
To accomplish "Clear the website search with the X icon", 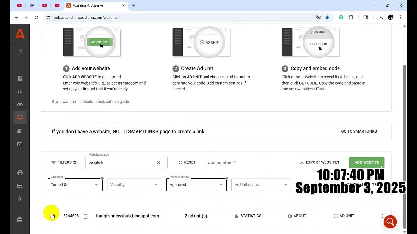I will 158,162.
